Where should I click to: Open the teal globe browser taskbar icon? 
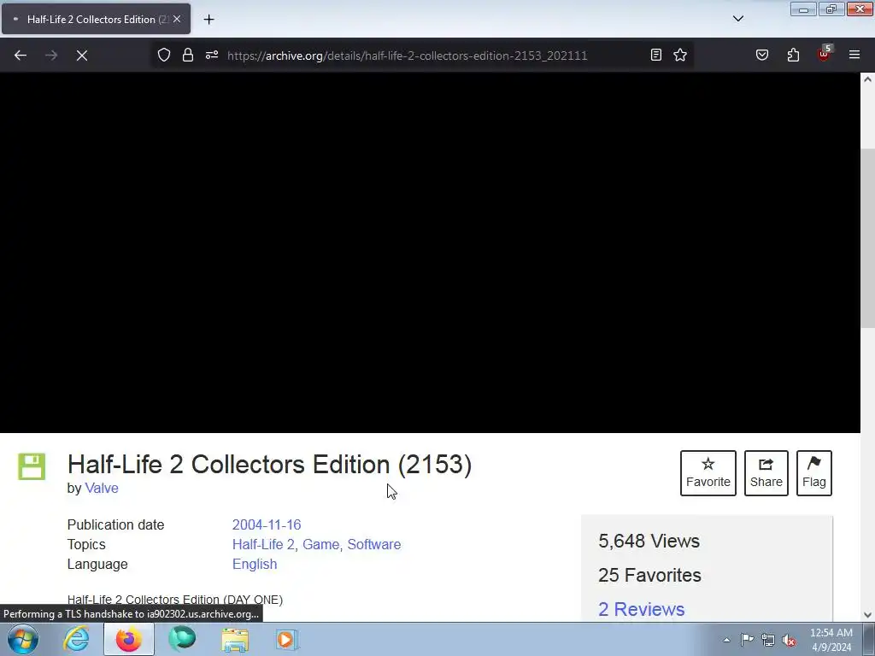[x=182, y=639]
